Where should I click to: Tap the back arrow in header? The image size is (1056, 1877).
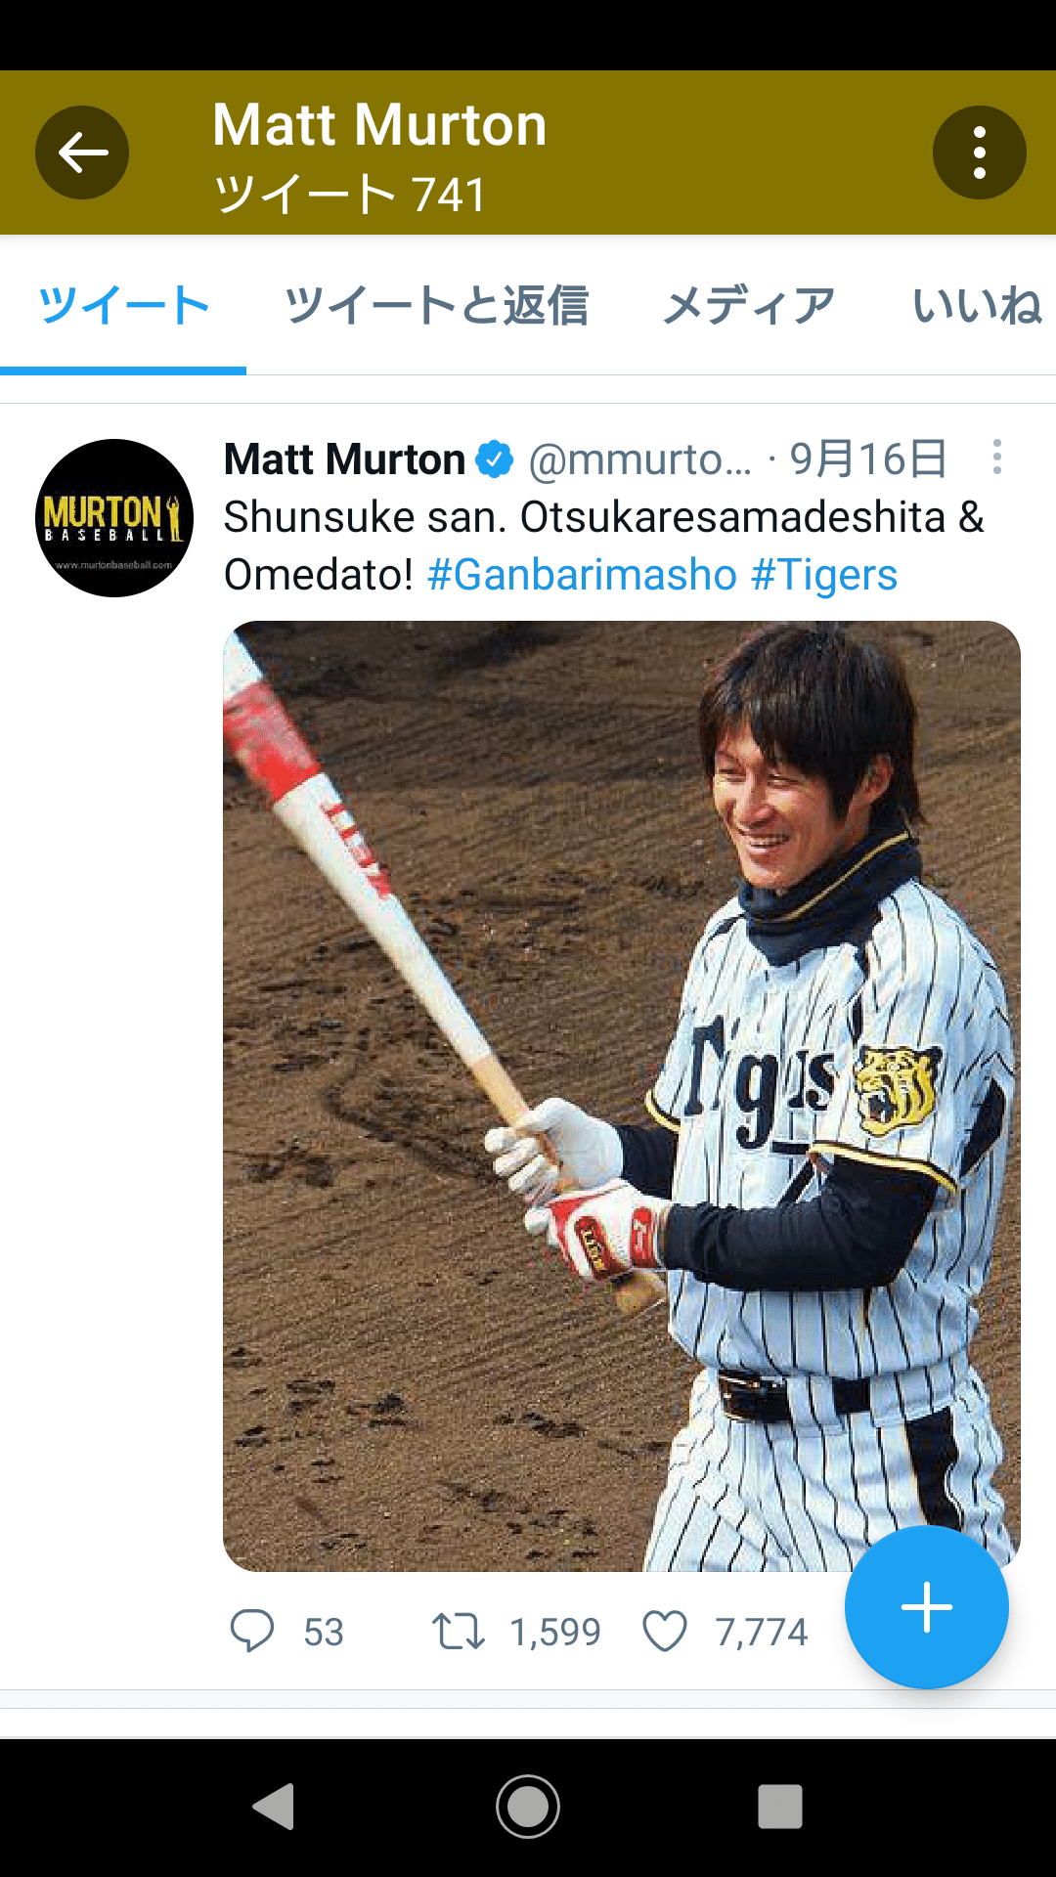point(82,153)
